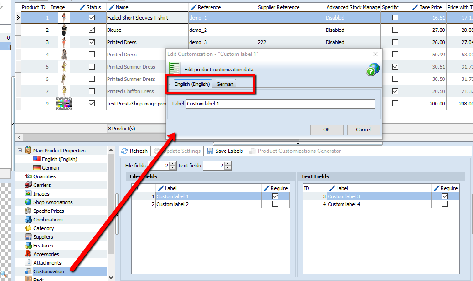Toggle Status checkbox for Blouse product
473x281 pixels.
pos(92,30)
